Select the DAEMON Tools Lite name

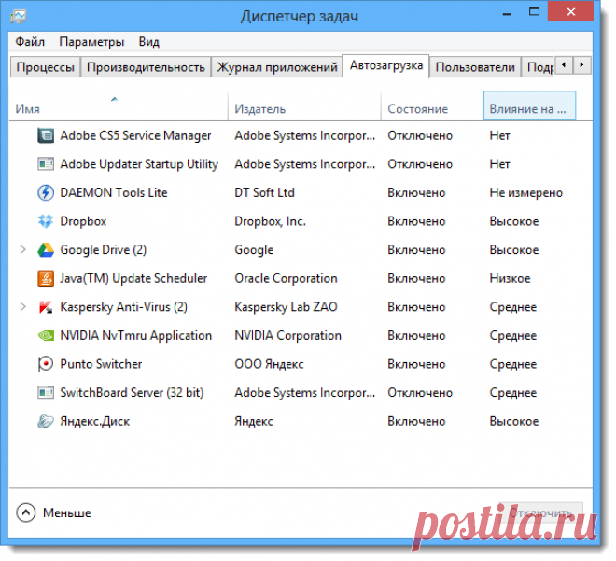(x=114, y=193)
